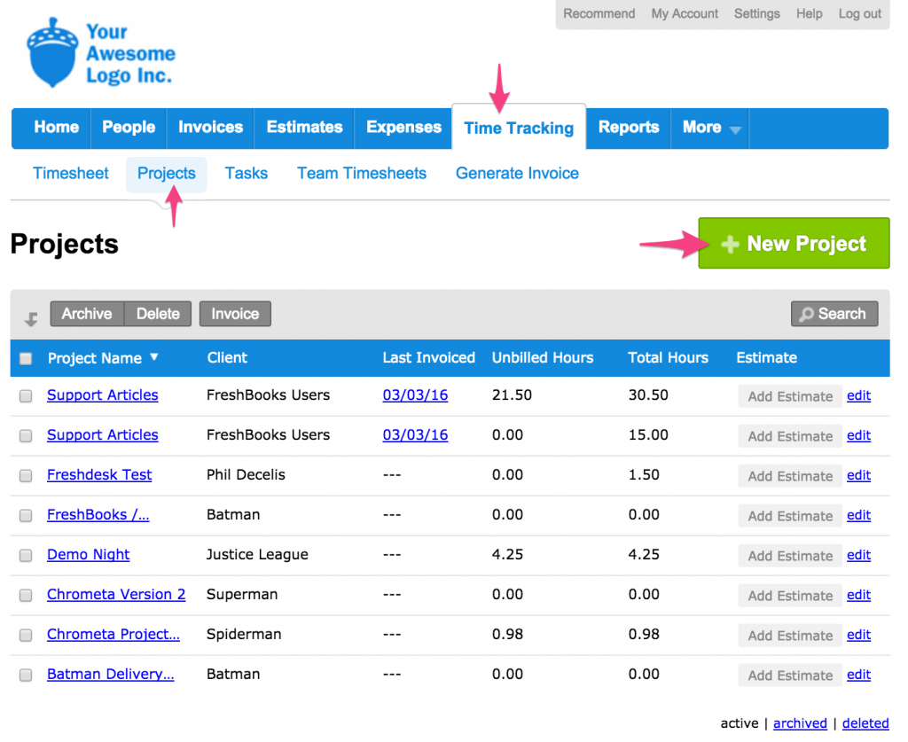Click the bulk action arrow icon beside Archive

click(x=31, y=318)
